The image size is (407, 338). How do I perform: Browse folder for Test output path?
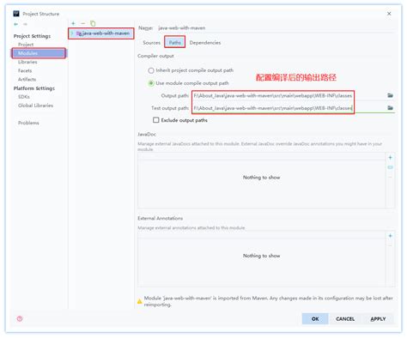pyautogui.click(x=390, y=108)
